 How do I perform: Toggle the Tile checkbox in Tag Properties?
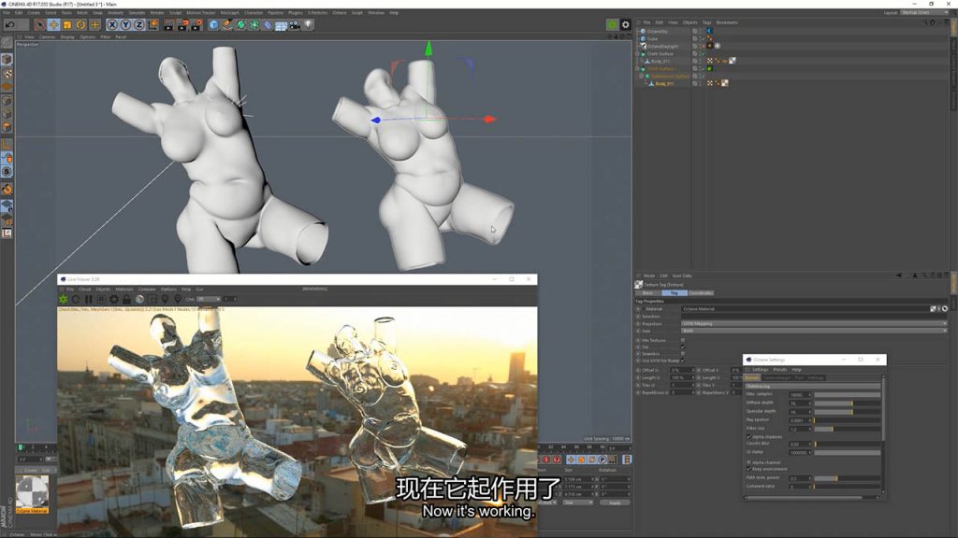tap(682, 347)
